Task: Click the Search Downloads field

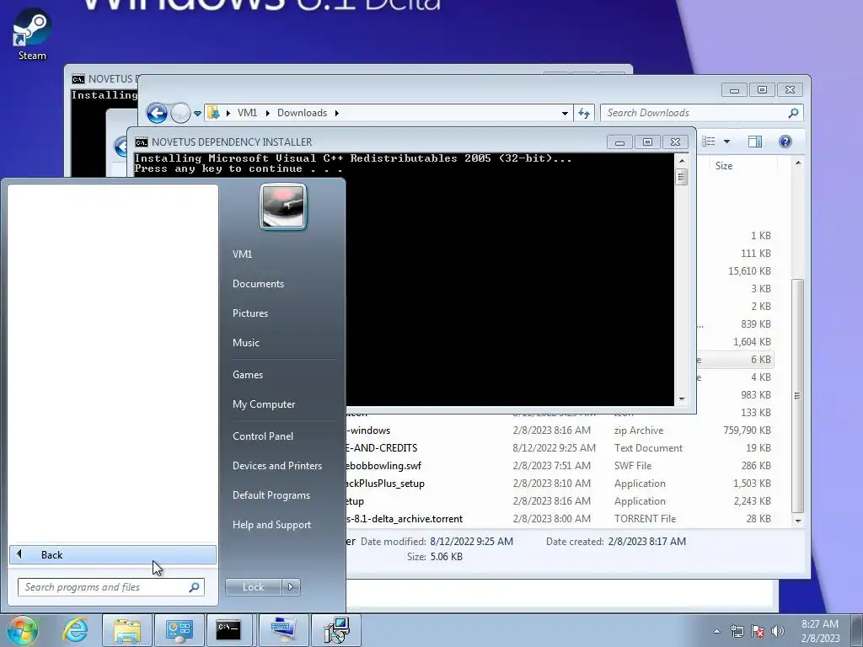Action: coord(702,113)
